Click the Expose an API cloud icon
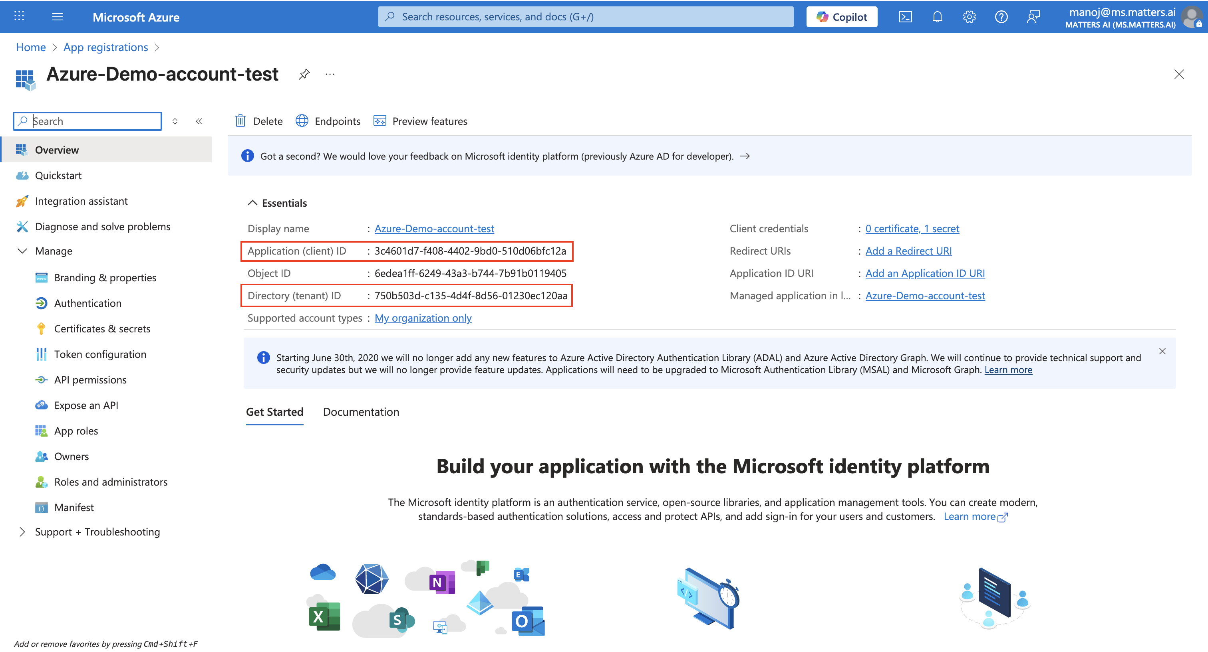1208x652 pixels. (41, 405)
